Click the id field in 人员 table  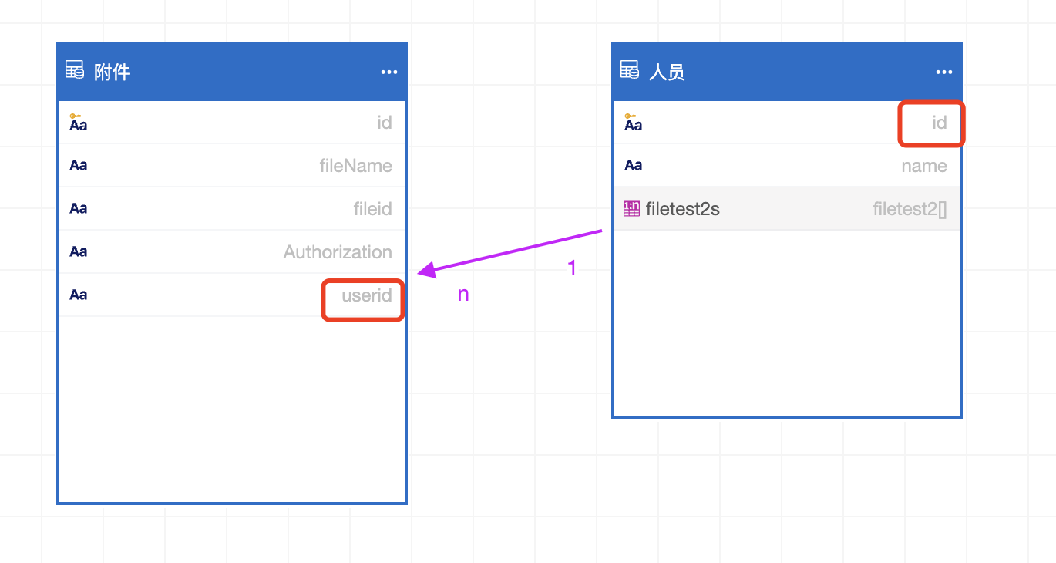point(939,123)
